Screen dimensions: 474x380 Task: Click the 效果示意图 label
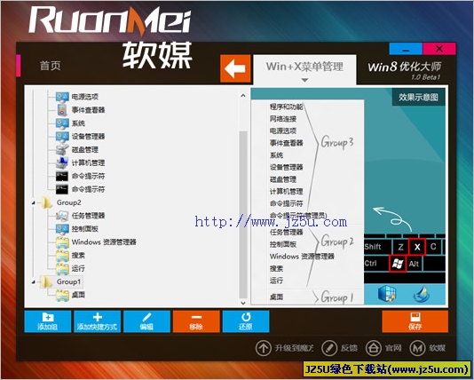pos(418,97)
